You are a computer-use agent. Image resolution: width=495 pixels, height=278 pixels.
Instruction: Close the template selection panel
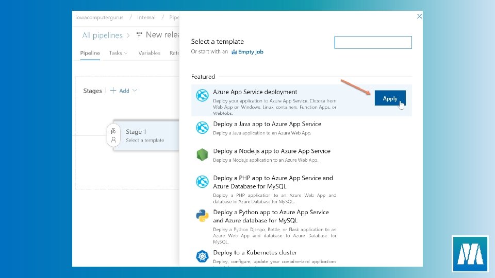[419, 16]
